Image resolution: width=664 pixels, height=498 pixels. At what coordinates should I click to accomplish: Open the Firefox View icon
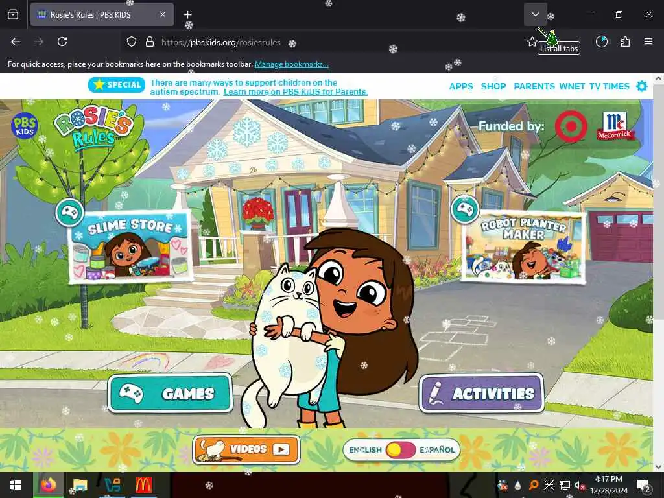(x=13, y=14)
